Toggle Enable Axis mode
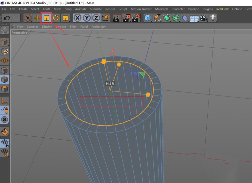 click(5, 101)
